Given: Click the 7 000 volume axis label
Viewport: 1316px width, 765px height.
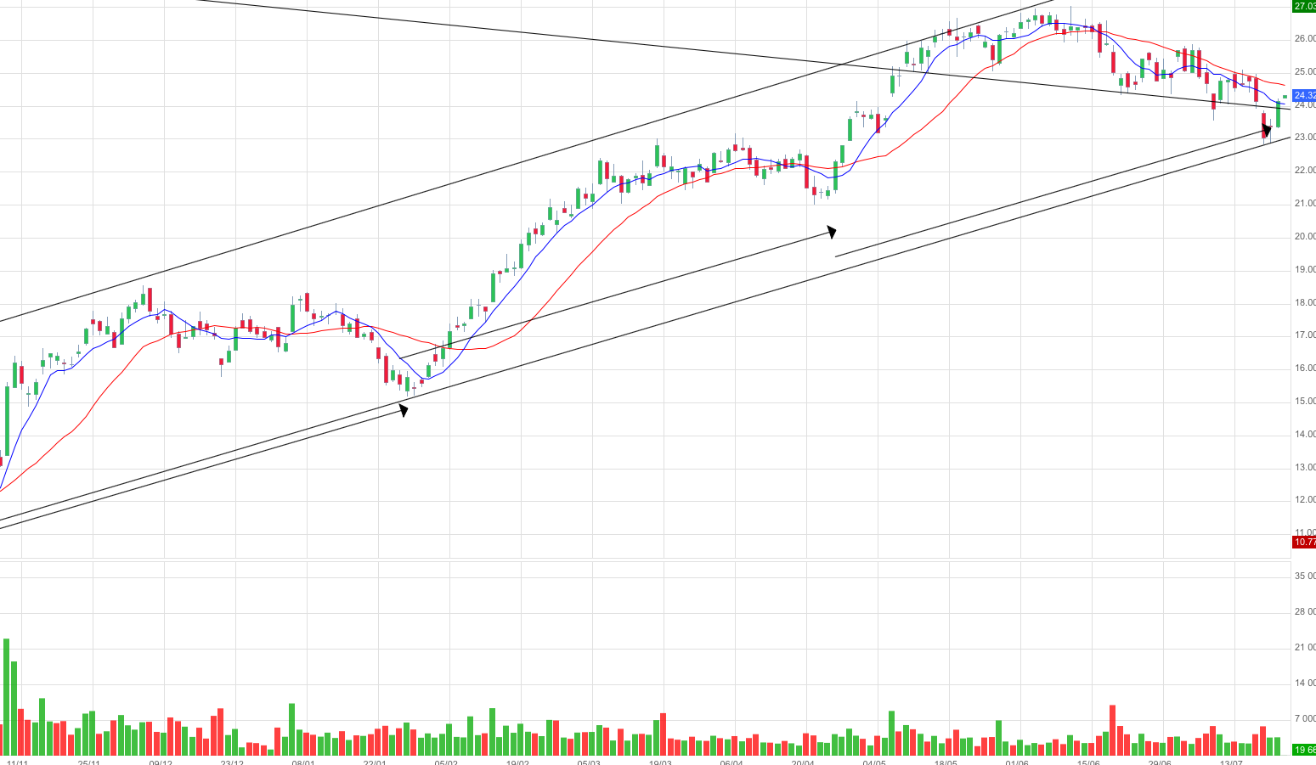Looking at the screenshot, I should [x=1305, y=719].
